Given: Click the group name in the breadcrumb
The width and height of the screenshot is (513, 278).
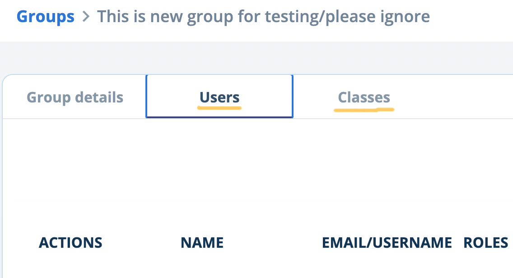Looking at the screenshot, I should tap(263, 17).
